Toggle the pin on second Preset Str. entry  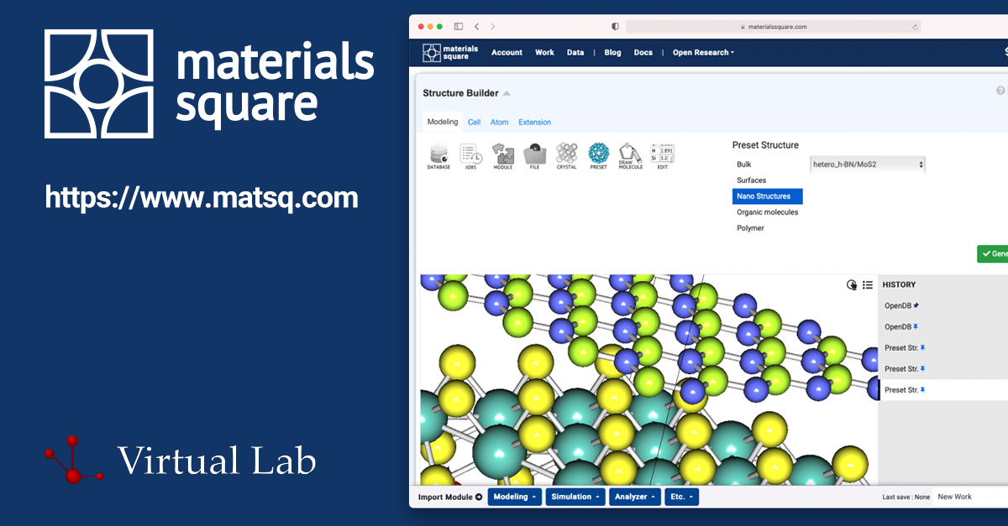click(x=923, y=368)
